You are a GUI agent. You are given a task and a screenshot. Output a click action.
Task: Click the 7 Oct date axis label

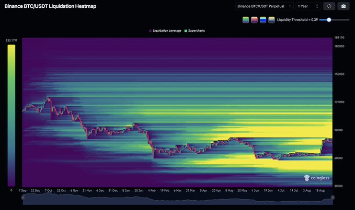pos(49,190)
